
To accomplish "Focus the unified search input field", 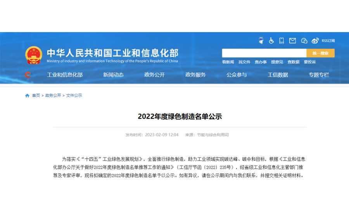I will click(x=264, y=53).
